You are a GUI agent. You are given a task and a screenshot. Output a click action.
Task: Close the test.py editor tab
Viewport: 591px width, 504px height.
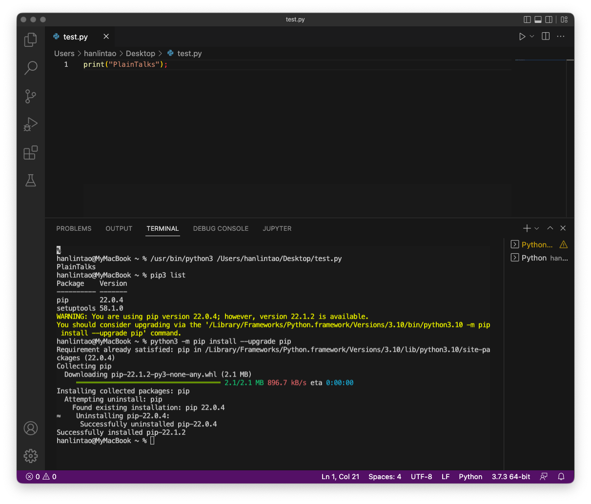[x=106, y=37]
